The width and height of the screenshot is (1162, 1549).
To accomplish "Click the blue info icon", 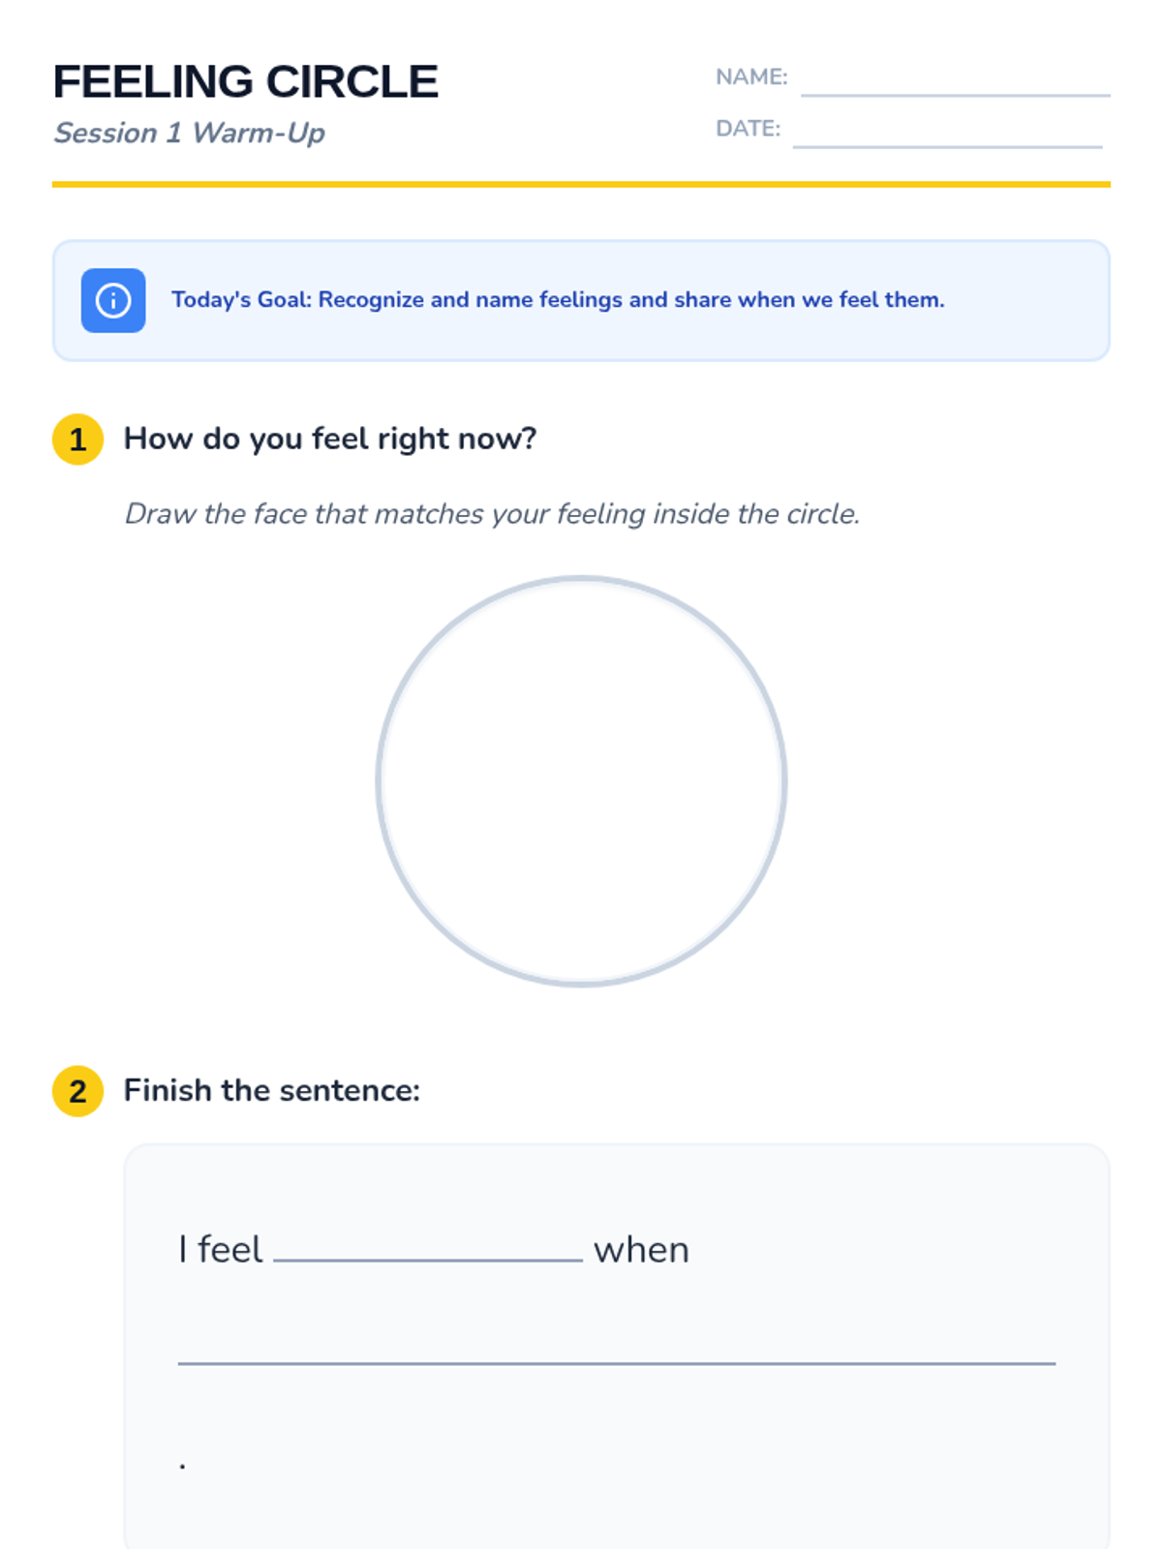I will 113,300.
